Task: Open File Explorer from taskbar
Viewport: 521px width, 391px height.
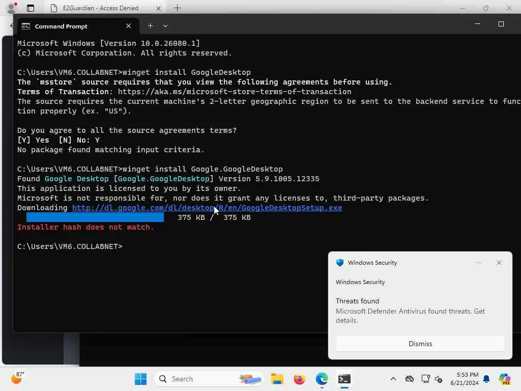Action: coord(277,379)
